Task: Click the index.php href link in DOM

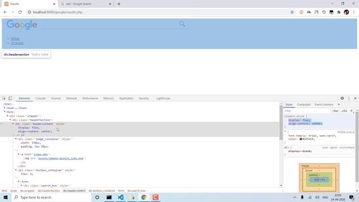Action: pyautogui.click(x=41, y=154)
